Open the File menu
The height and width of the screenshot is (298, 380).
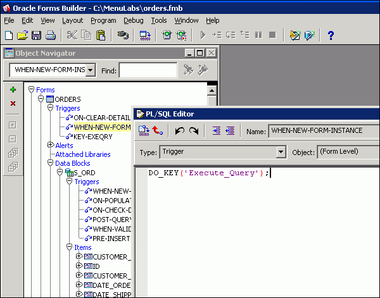9,21
